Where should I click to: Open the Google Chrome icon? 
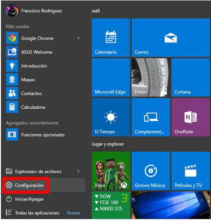coord(12,38)
